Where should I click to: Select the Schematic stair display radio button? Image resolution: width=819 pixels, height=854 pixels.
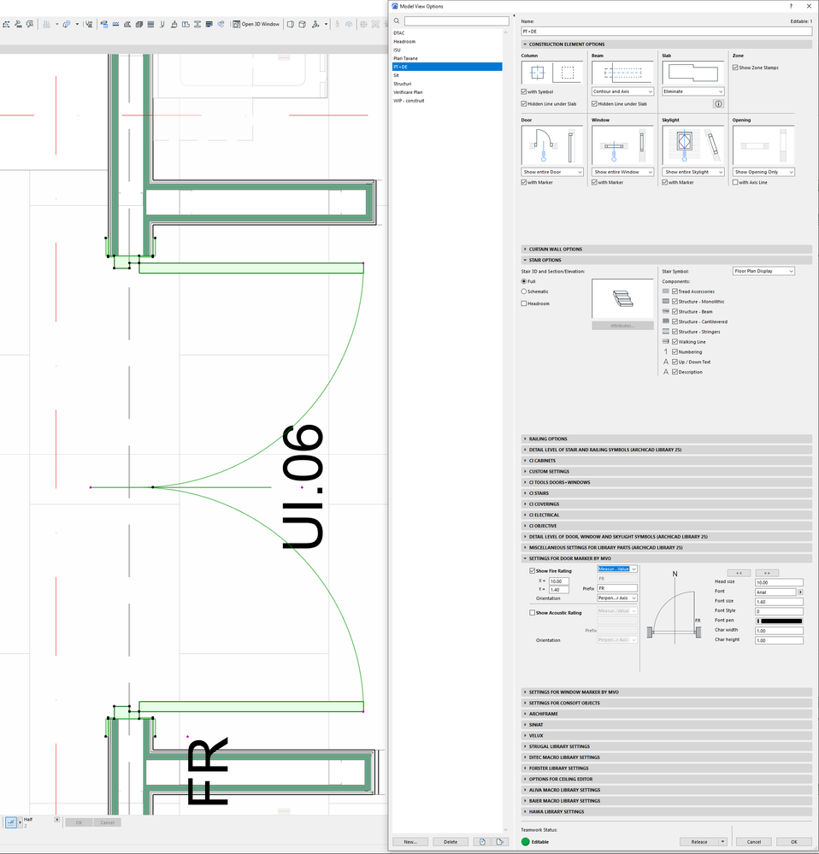[524, 292]
